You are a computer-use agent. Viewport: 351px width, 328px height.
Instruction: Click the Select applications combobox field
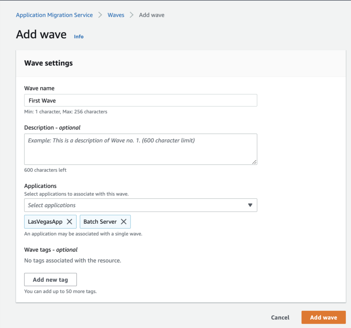[x=140, y=205]
